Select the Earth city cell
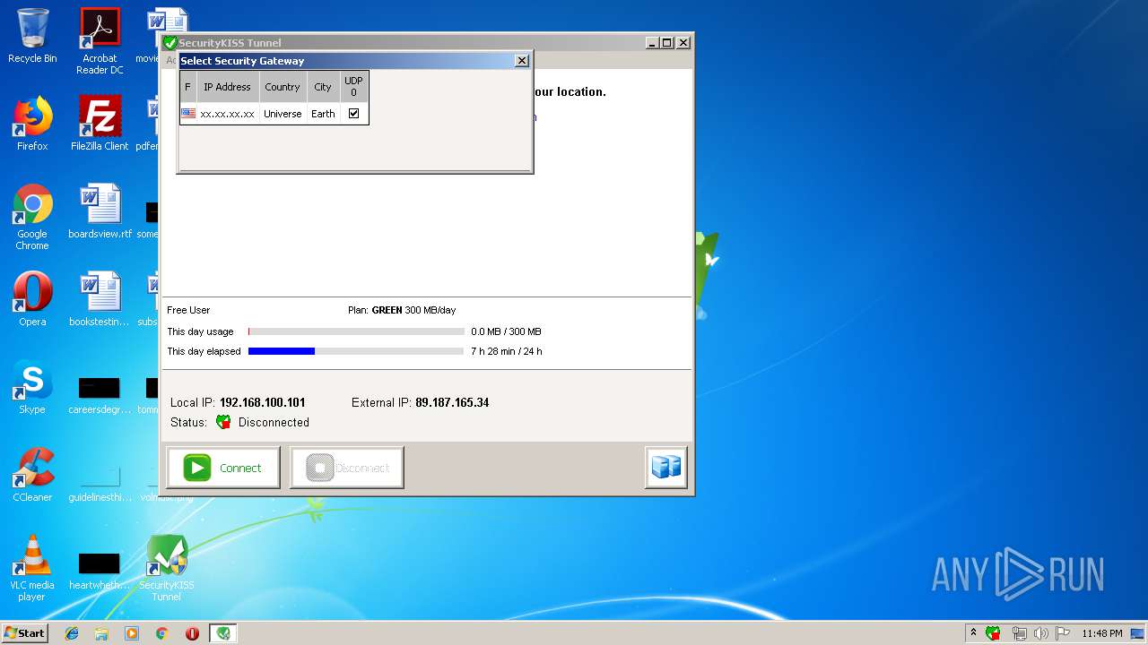 point(323,114)
